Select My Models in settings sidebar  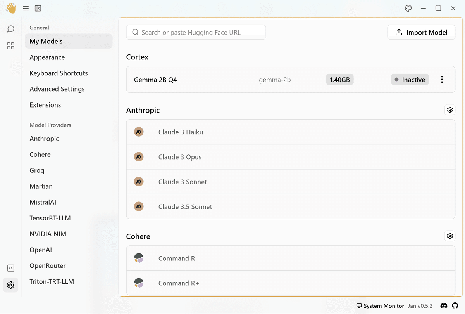69,41
